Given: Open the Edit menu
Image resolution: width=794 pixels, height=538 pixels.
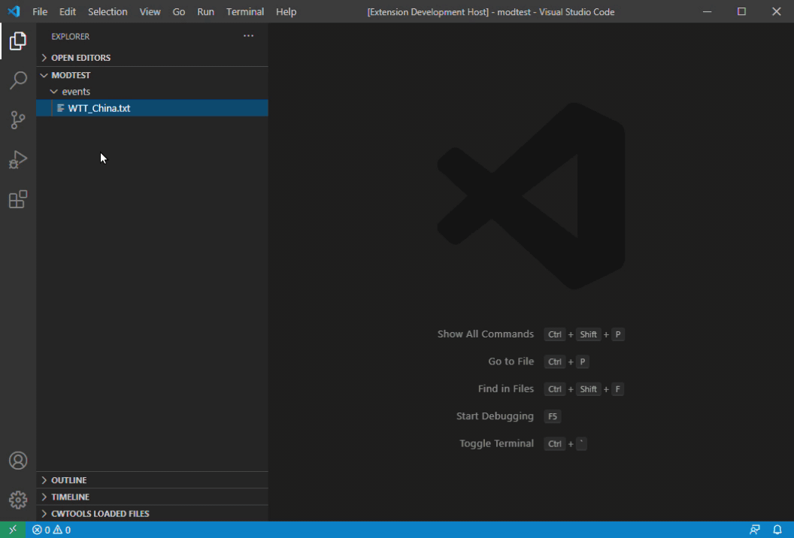Looking at the screenshot, I should 68,11.
